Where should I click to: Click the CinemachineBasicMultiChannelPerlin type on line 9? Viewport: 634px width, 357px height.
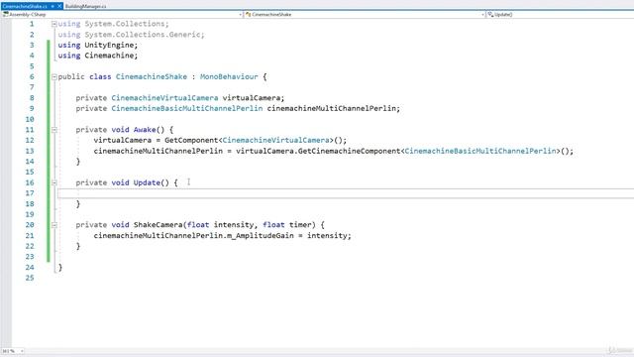(187, 108)
